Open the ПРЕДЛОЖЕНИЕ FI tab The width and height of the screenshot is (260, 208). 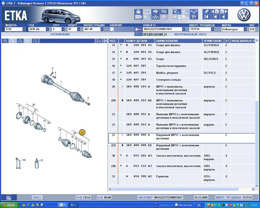point(155,34)
